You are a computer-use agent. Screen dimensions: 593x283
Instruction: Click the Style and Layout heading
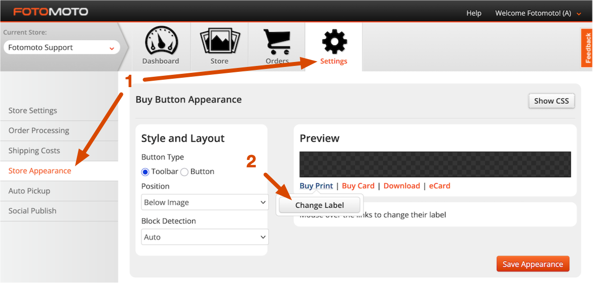tap(183, 138)
